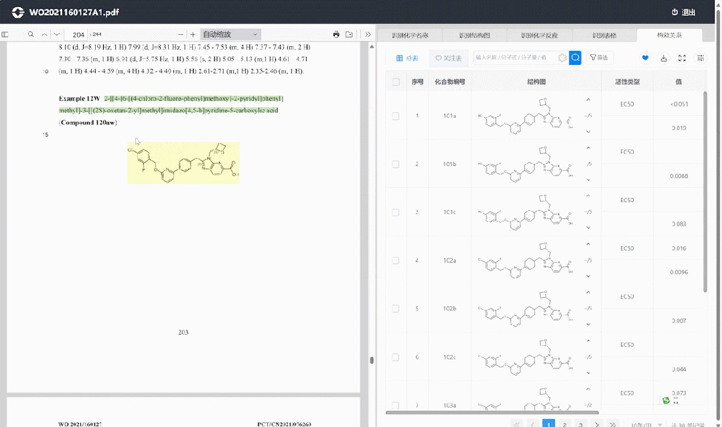Click 活性类型 column header
Image resolution: width=722 pixels, height=427 pixels.
coord(627,82)
